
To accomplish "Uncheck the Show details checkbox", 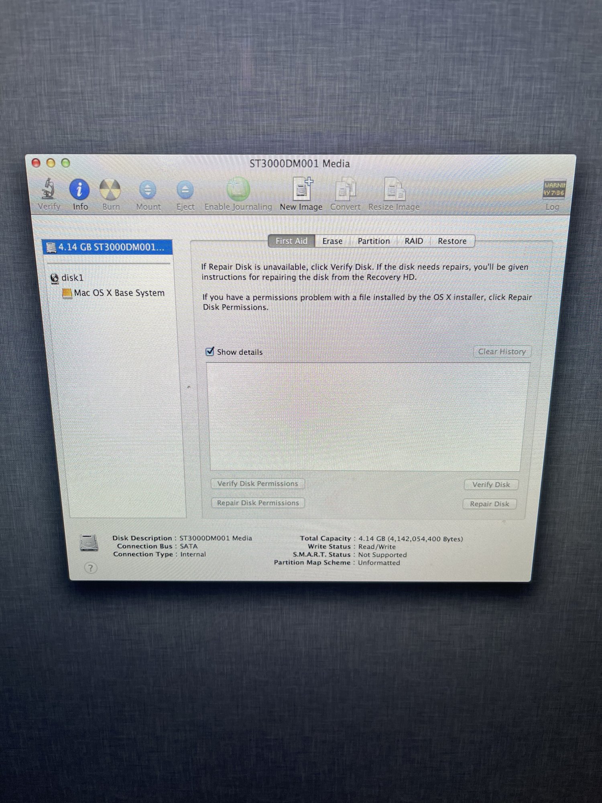I will click(x=210, y=351).
